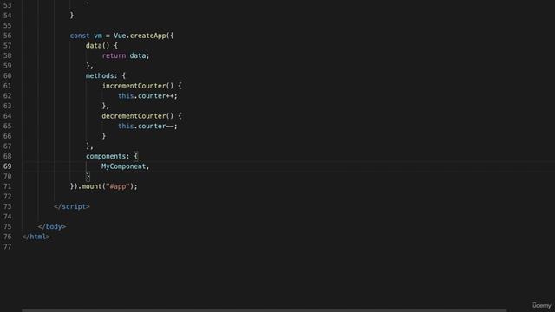Click the 'const' keyword on line 56
The height and width of the screenshot is (312, 555).
click(x=80, y=36)
